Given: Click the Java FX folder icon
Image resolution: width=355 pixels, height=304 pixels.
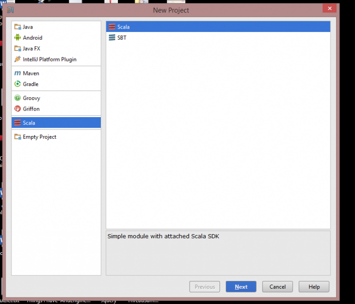Looking at the screenshot, I should pyautogui.click(x=18, y=49).
